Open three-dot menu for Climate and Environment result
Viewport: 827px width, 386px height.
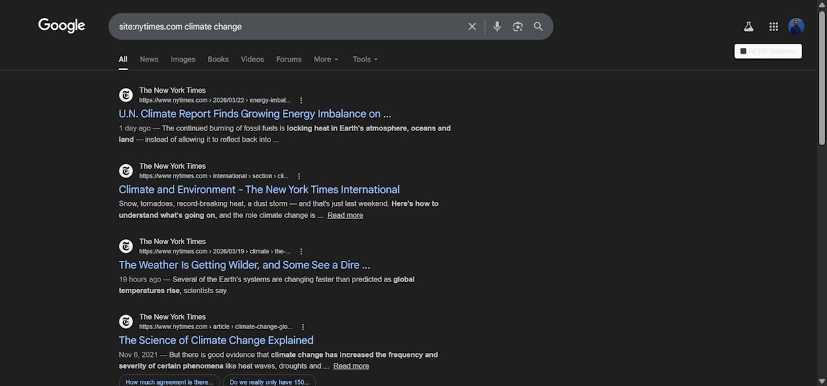[299, 176]
